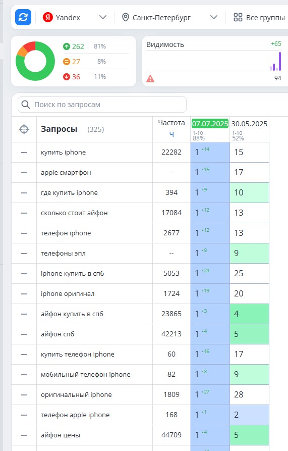This screenshot has height=451, width=288.
Task: Click the Все группы grid icon
Action: click(x=238, y=17)
